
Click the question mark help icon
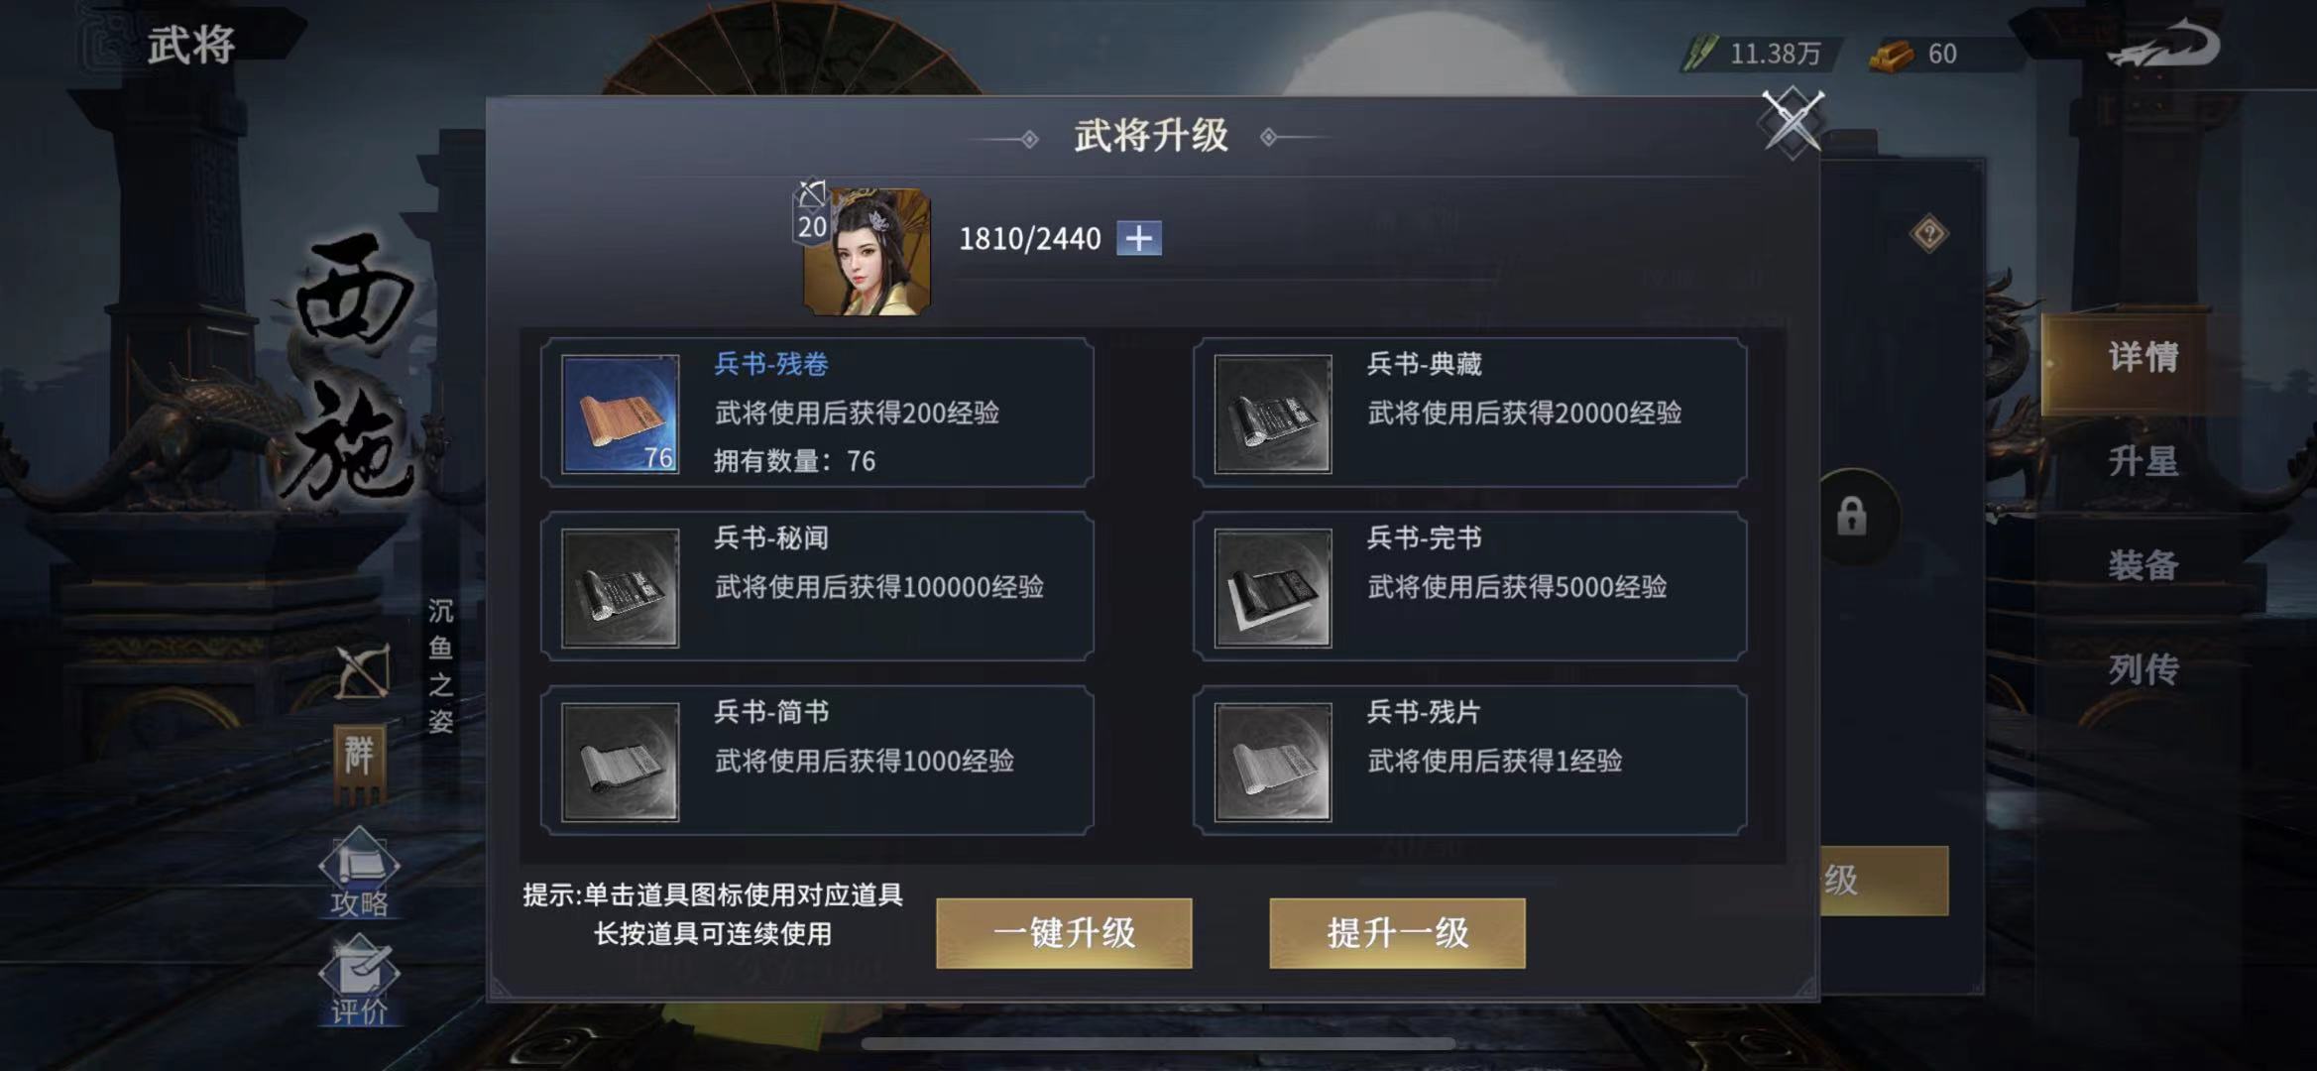pos(1928,234)
